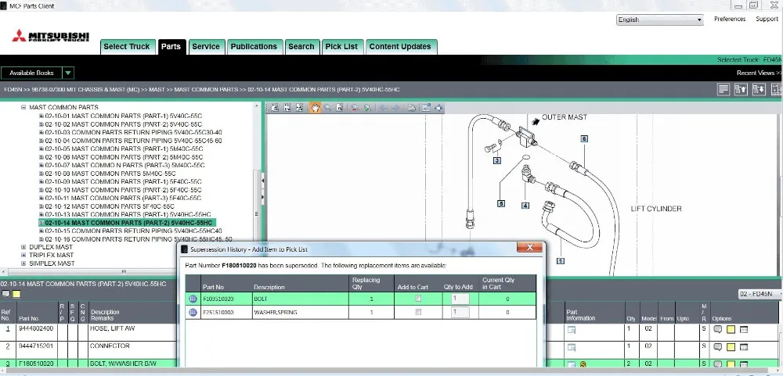Click comment bubble icon in HOSE, LIFT AW row
Screen dimensions: 783x376
(x=718, y=330)
